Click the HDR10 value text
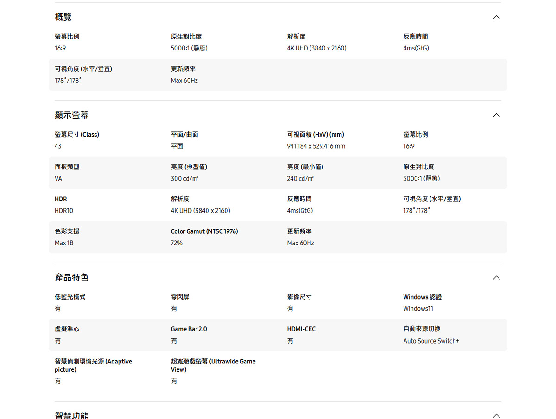 pyautogui.click(x=64, y=211)
